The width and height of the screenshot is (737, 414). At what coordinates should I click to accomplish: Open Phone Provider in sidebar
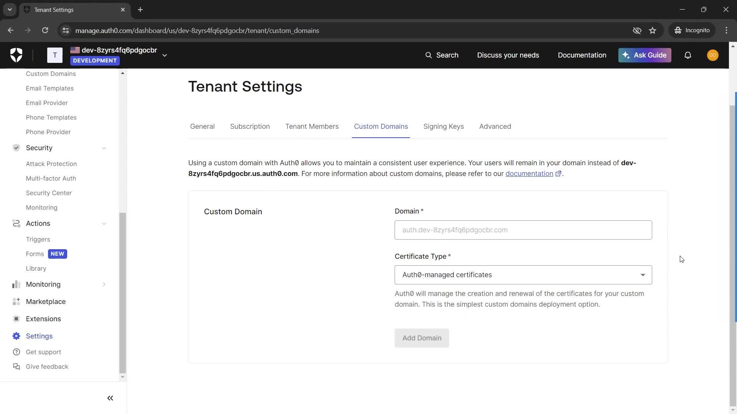click(48, 132)
